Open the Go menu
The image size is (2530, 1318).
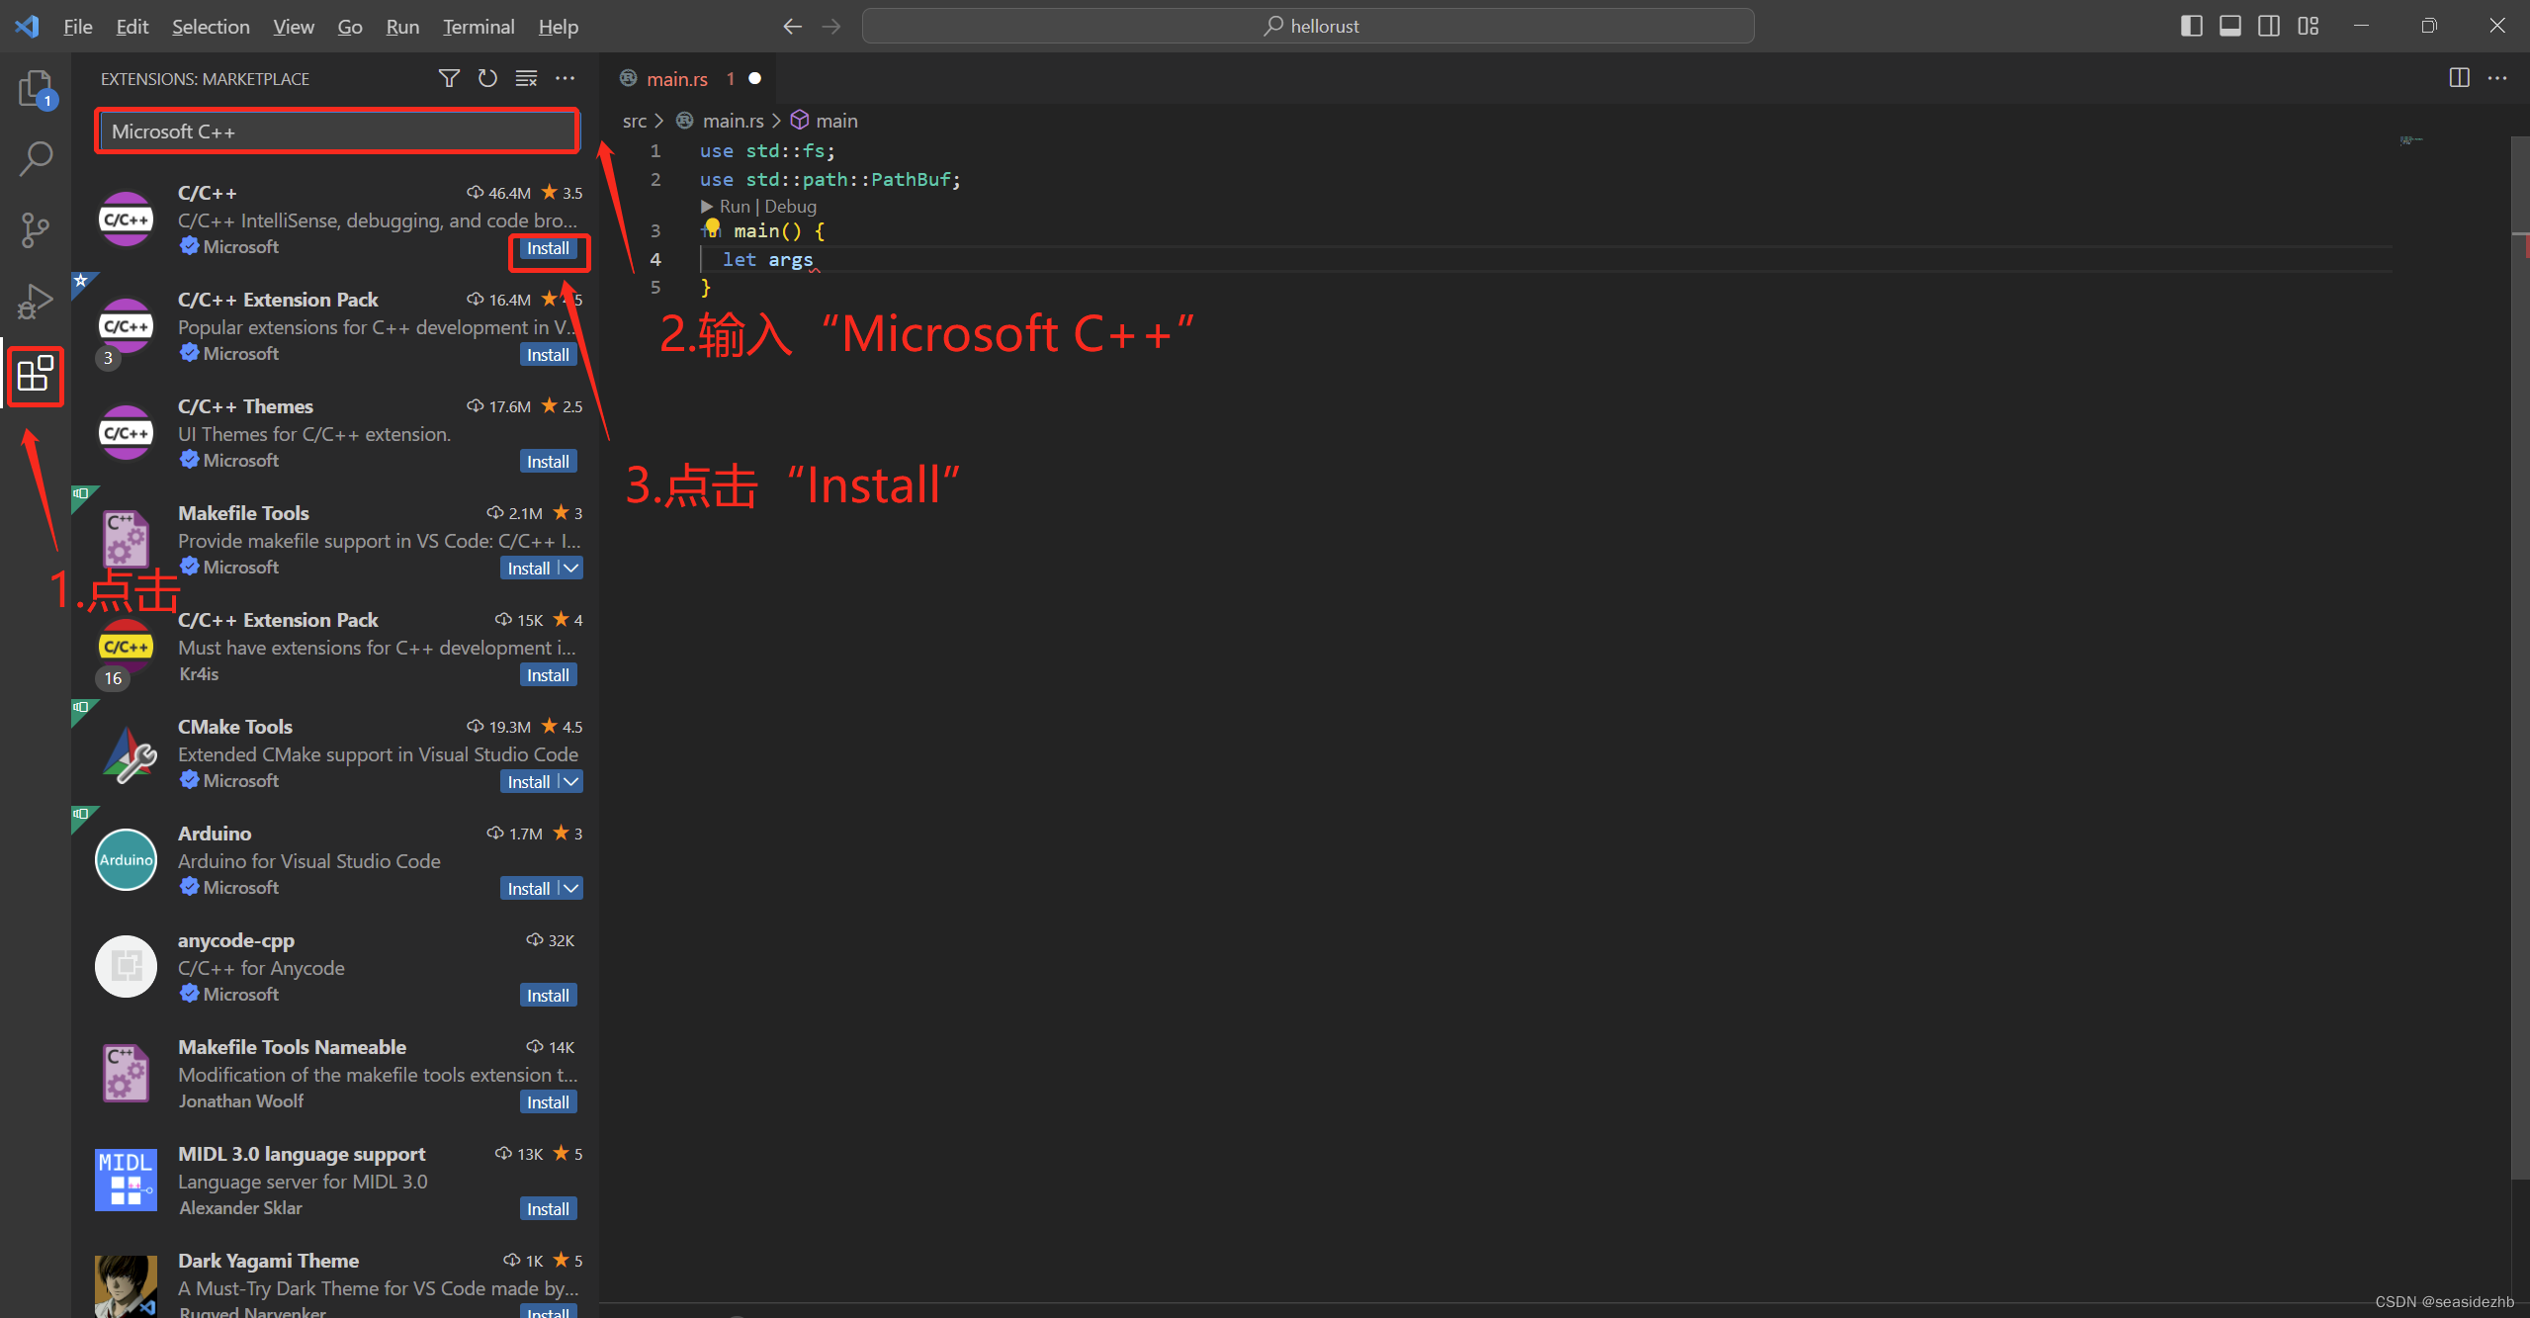point(350,27)
